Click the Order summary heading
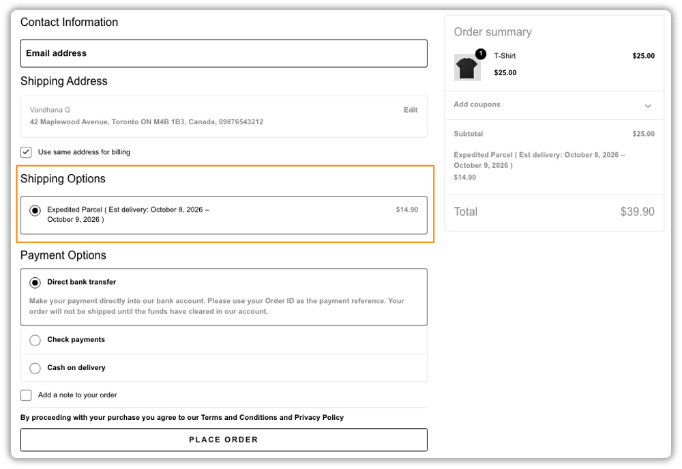The height and width of the screenshot is (469, 682). pyautogui.click(x=492, y=32)
